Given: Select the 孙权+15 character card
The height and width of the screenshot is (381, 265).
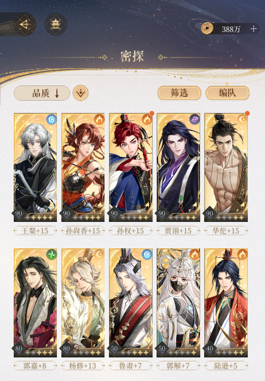Looking at the screenshot, I should click(x=131, y=167).
